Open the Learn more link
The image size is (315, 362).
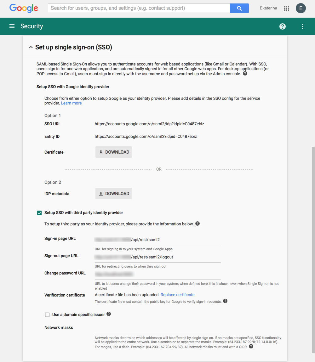tap(71, 103)
